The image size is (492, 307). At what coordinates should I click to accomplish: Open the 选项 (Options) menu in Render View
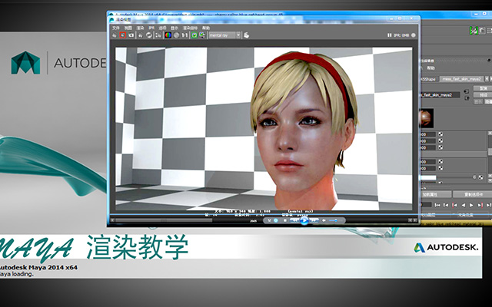coord(162,28)
